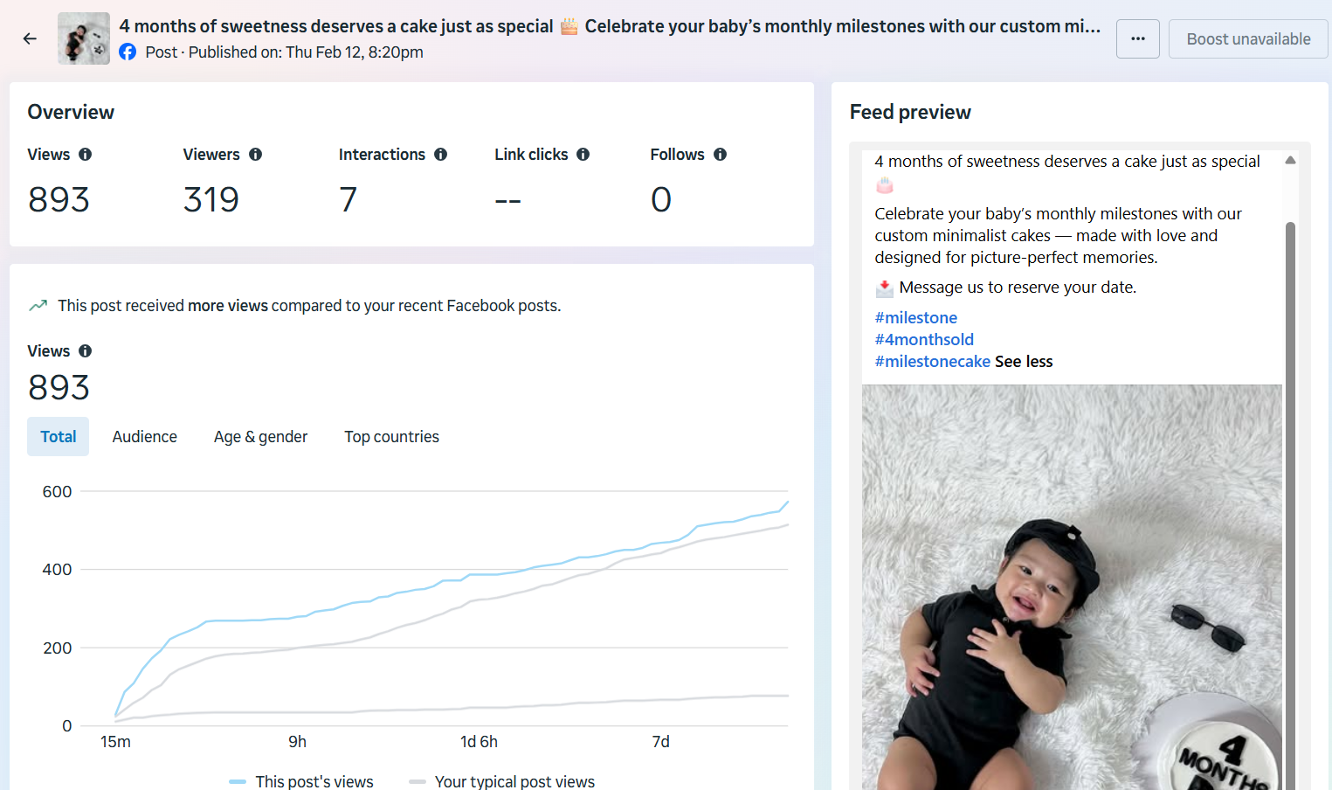Click See less in the feed preview
1332x790 pixels.
point(1024,362)
